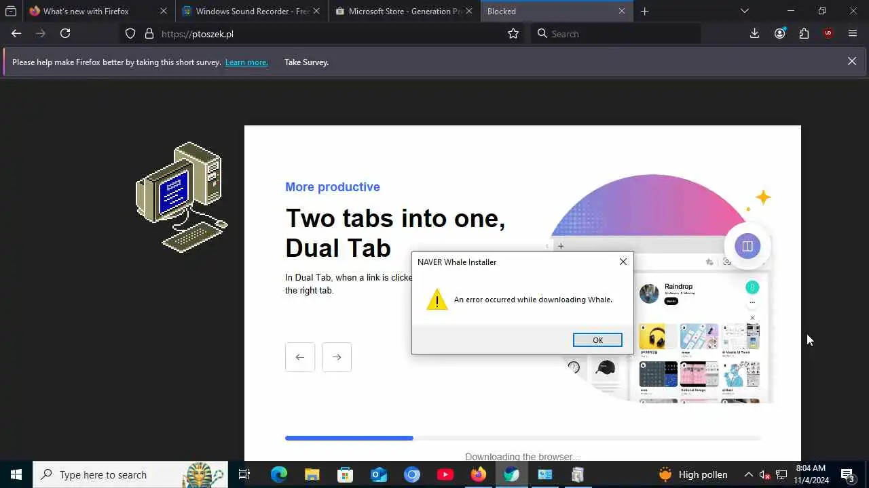Screen dimensions: 869x488
Task: List all tabs dropdown arrow
Action: (x=745, y=11)
